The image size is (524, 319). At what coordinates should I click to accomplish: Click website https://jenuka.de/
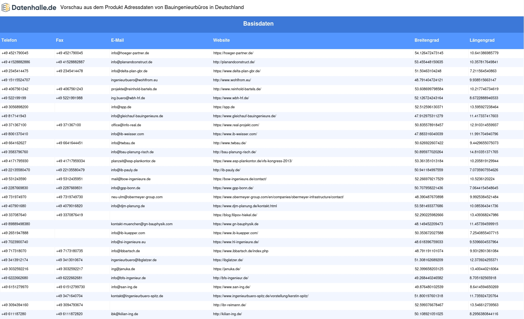pos(227,269)
